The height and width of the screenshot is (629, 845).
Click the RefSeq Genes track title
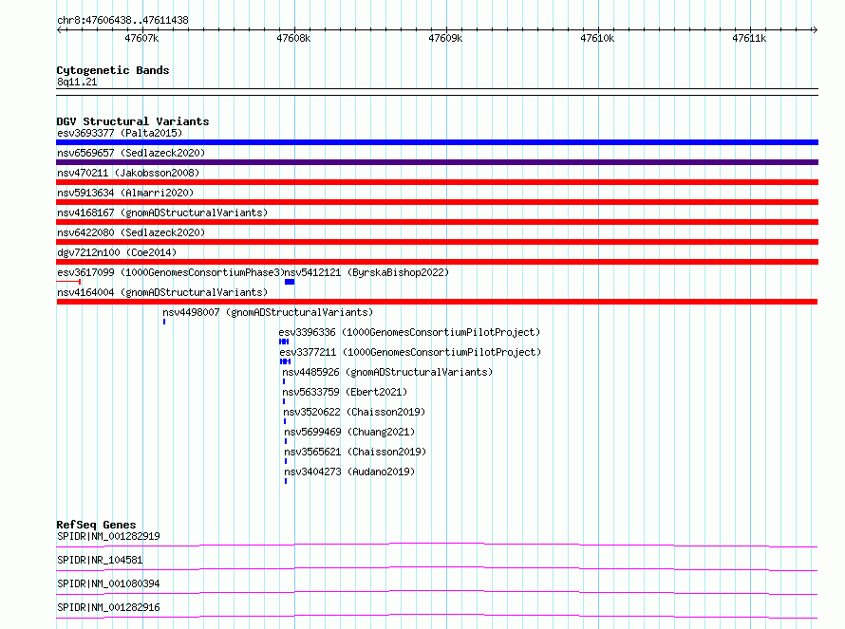tap(96, 525)
